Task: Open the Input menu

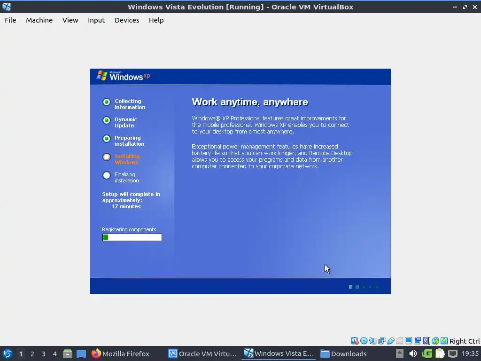Action: click(96, 20)
